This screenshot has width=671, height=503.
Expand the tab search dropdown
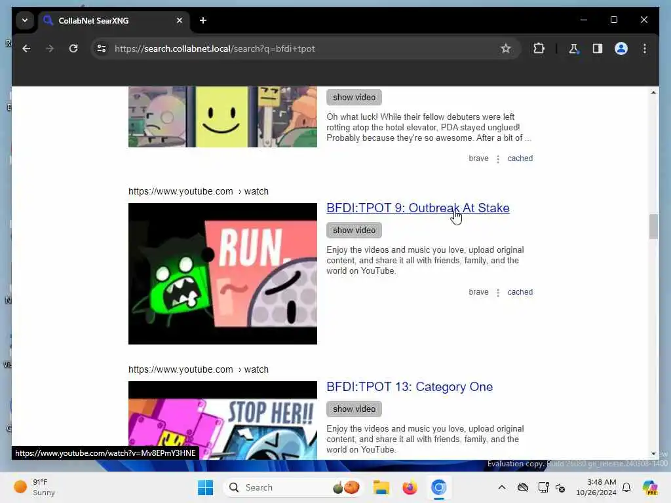tap(25, 20)
